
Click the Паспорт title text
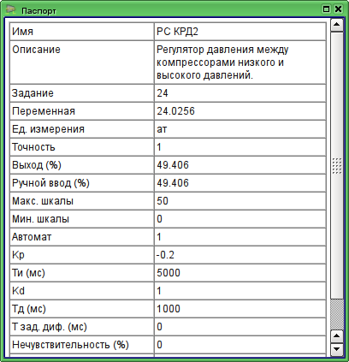tap(38, 11)
